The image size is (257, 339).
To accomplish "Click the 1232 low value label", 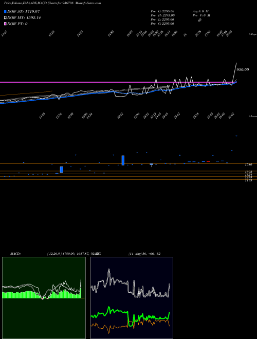I will click(120, 116).
